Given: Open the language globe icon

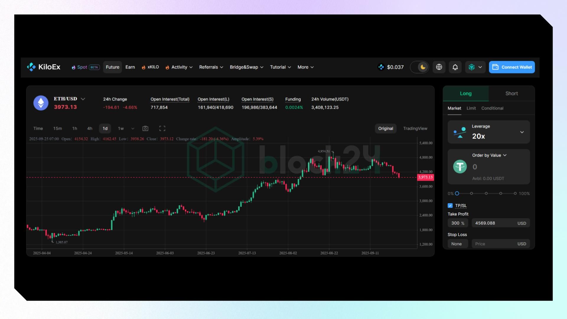Looking at the screenshot, I should [439, 67].
